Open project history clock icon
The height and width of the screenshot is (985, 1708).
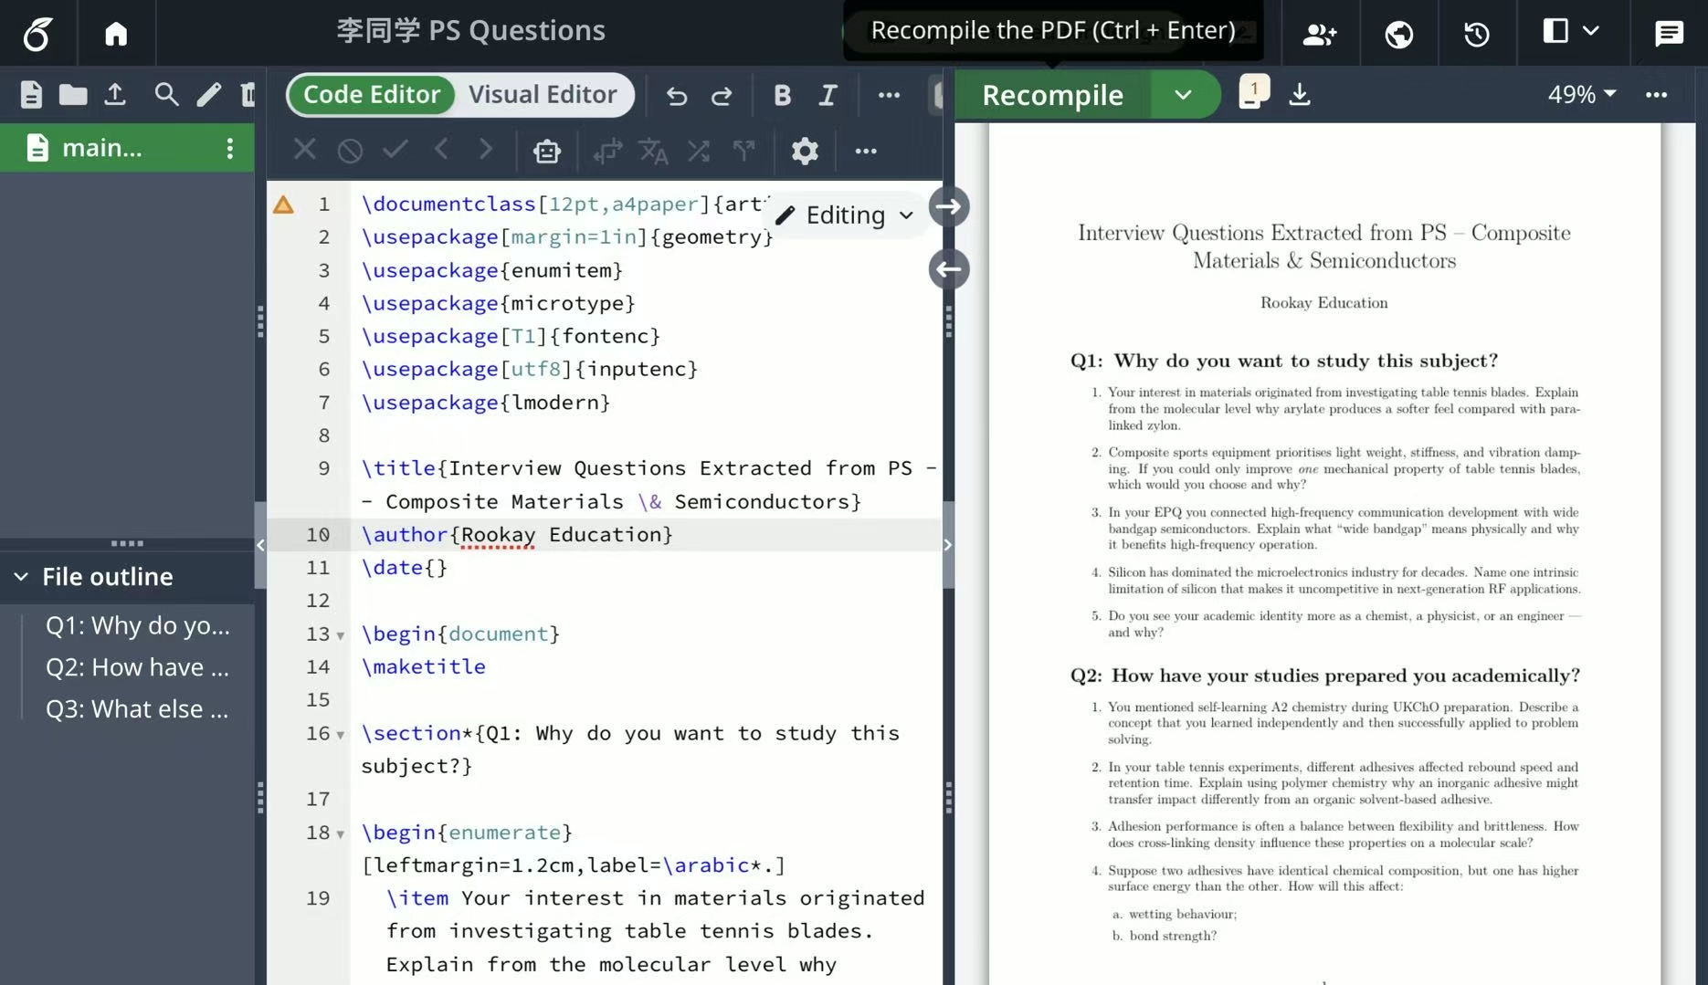(x=1476, y=34)
